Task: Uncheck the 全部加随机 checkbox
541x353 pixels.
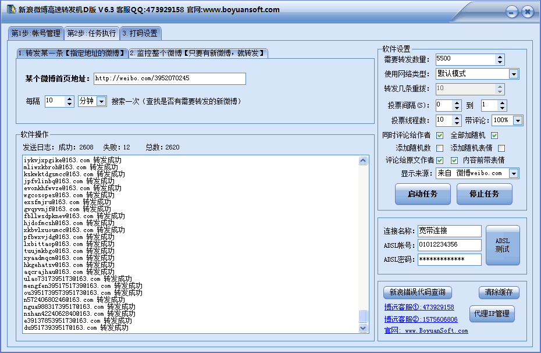Action: point(494,136)
